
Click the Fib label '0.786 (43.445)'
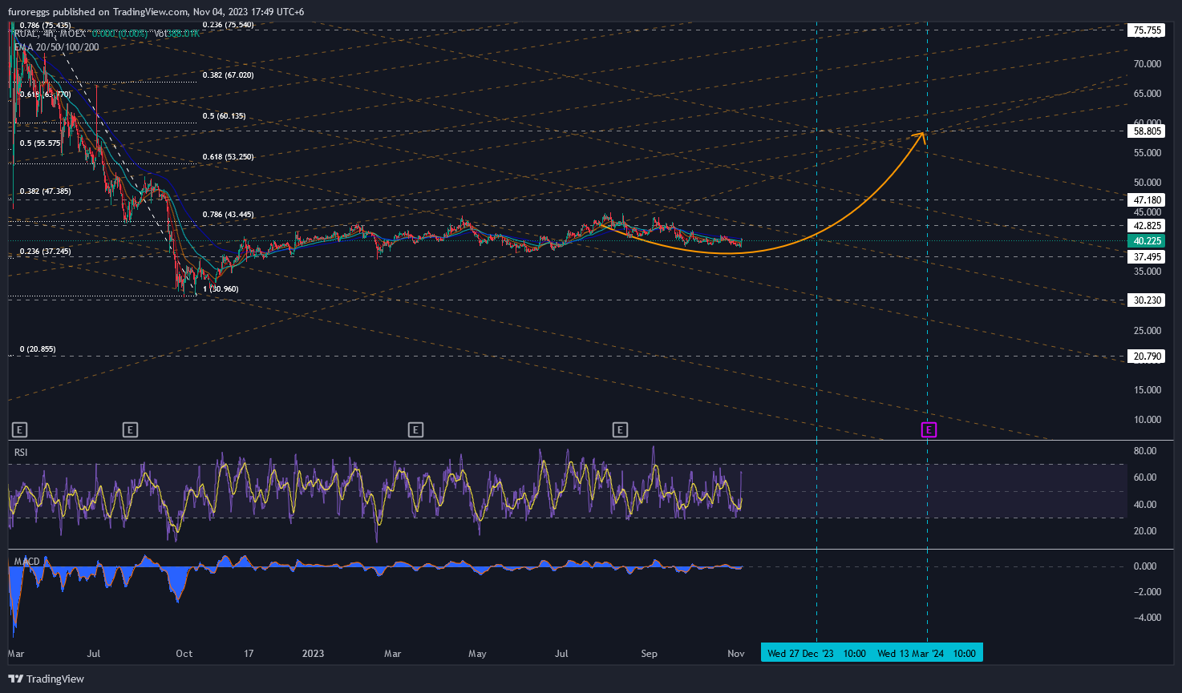(x=228, y=215)
